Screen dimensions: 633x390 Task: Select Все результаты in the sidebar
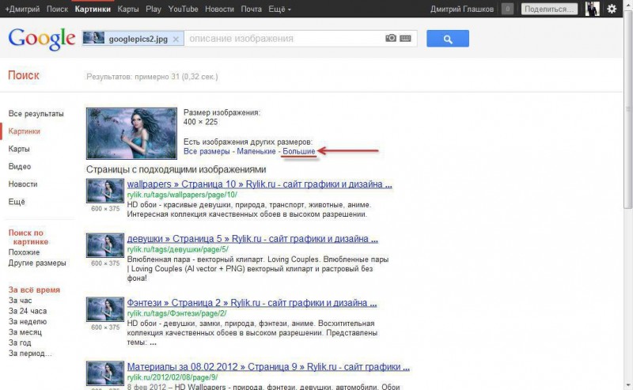coord(36,114)
